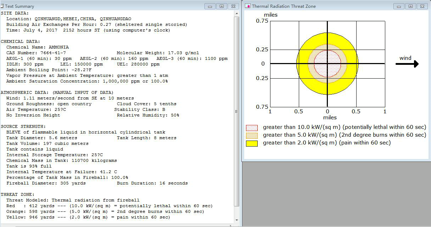
Task: Click the 'Stability Class: B' text
Action: [x=140, y=109]
